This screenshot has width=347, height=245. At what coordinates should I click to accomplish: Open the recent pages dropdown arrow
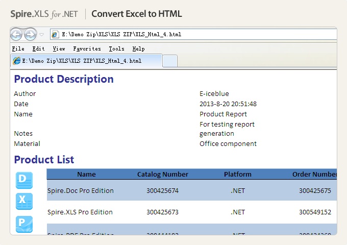pyautogui.click(x=41, y=35)
